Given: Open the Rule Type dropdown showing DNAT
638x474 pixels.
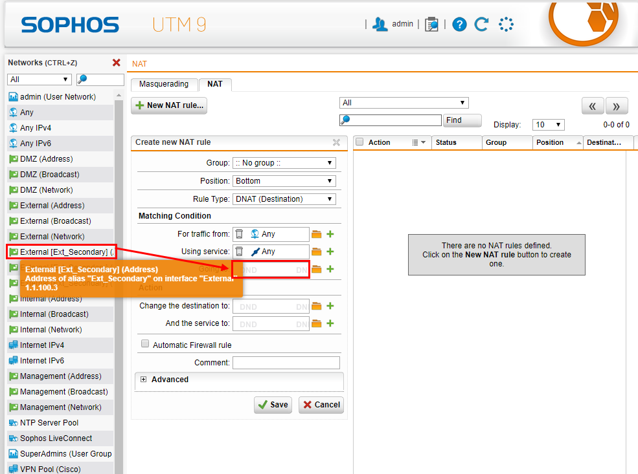Looking at the screenshot, I should pos(284,199).
